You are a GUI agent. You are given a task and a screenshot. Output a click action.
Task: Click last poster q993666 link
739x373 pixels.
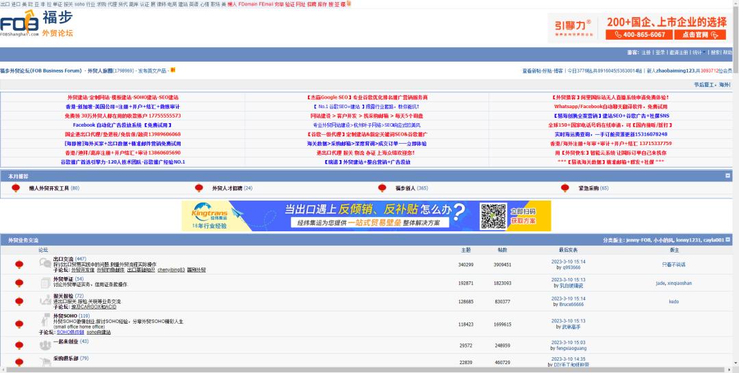[571, 268]
